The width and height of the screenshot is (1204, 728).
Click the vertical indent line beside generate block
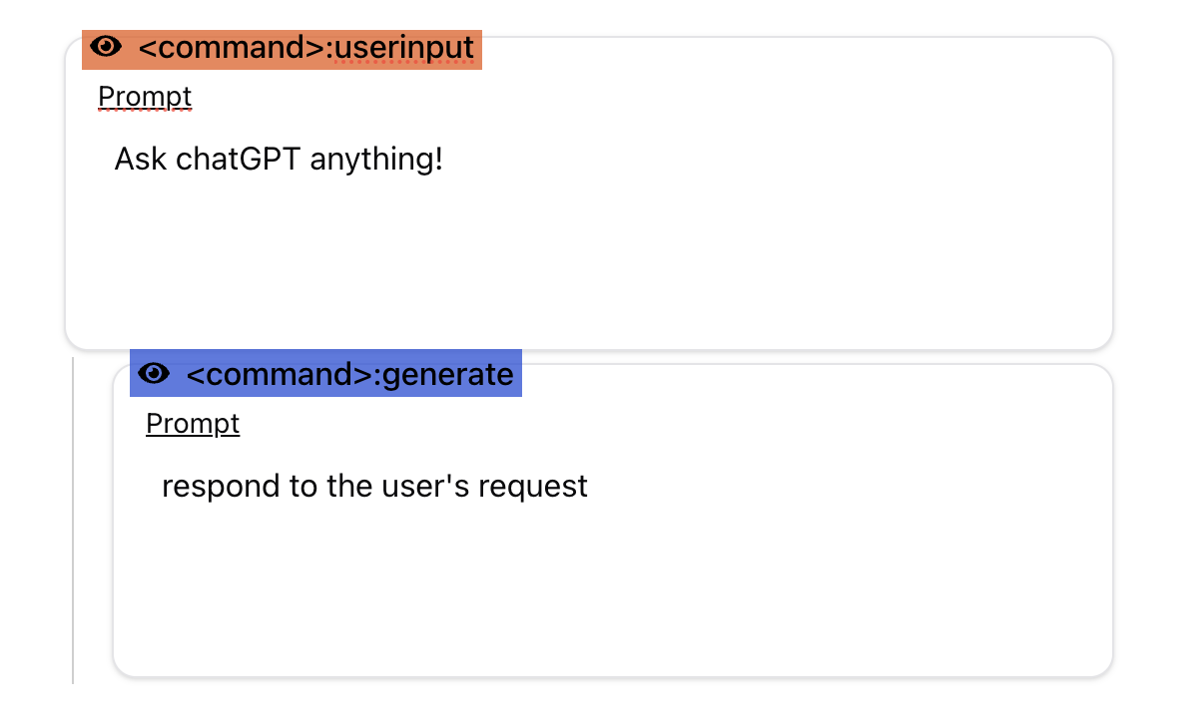(x=73, y=519)
